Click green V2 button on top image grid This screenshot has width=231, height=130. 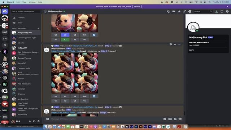pos(65,39)
